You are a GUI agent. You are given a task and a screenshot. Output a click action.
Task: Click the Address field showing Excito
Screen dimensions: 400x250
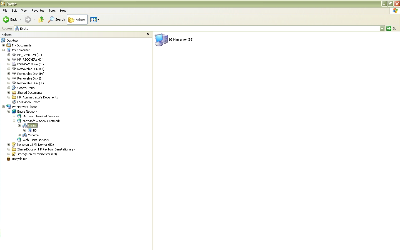point(197,28)
